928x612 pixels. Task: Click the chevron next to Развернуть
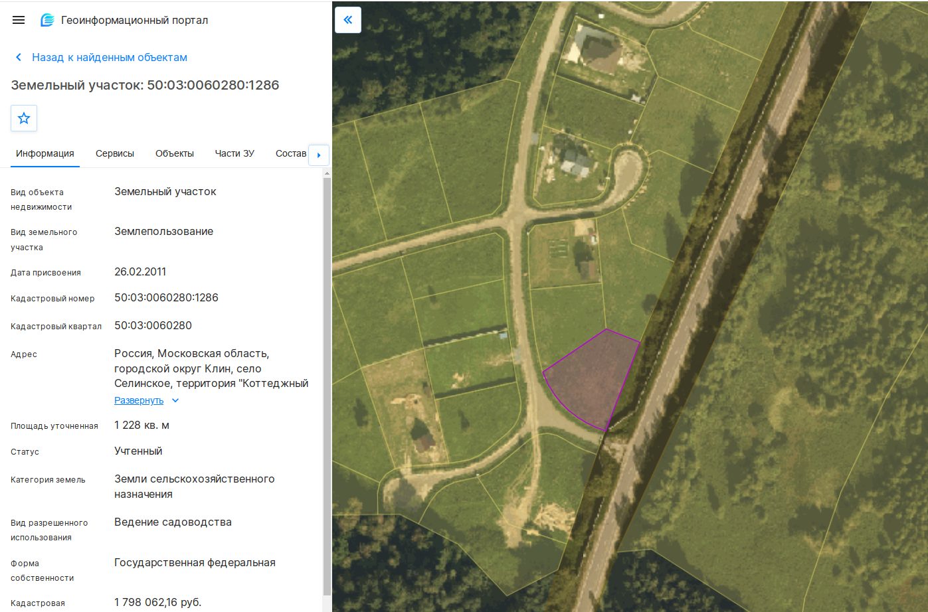pyautogui.click(x=175, y=400)
